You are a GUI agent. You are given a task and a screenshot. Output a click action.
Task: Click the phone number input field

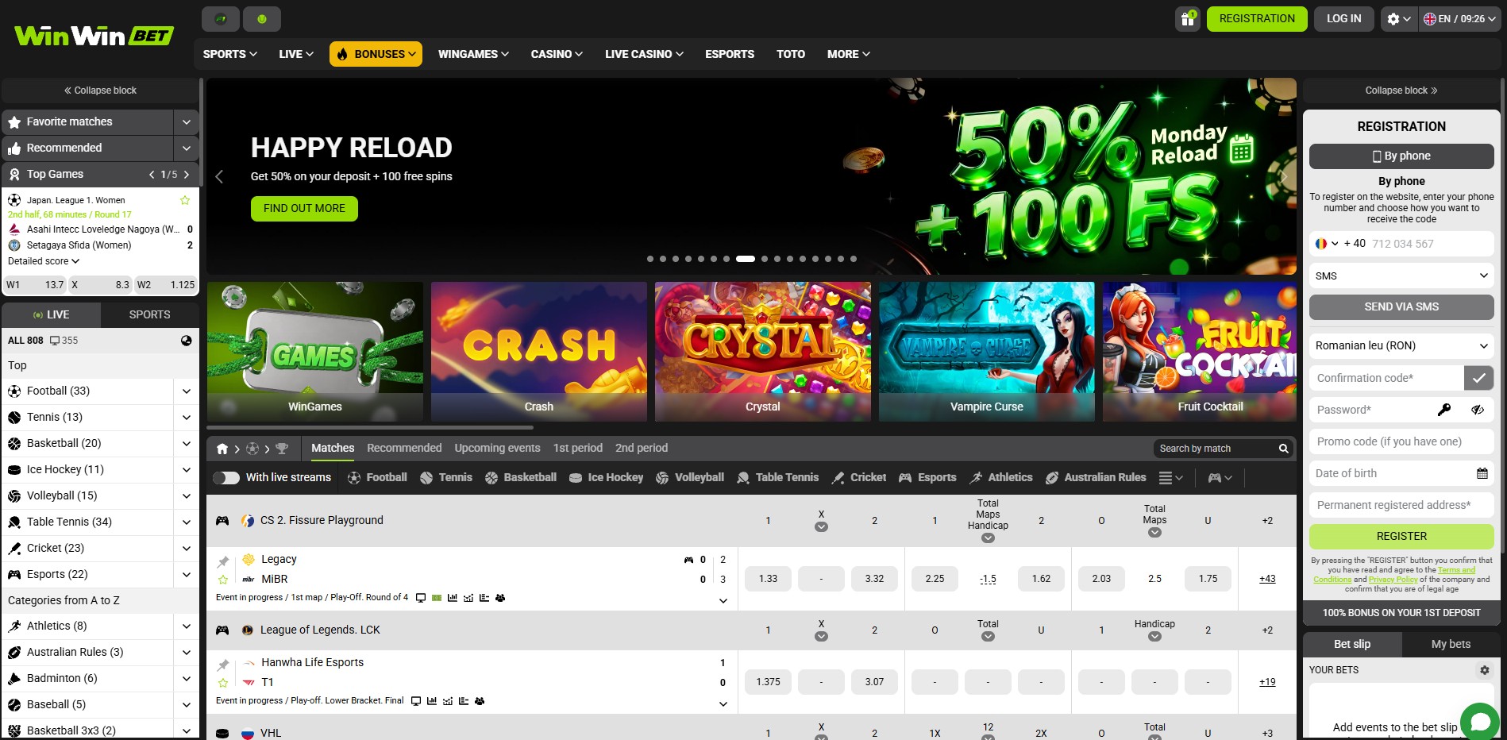[1429, 244]
